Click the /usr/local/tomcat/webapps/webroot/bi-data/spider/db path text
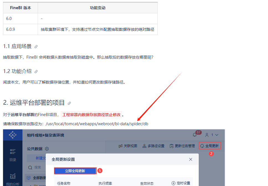This screenshot has width=268, height=186. (x=97, y=124)
